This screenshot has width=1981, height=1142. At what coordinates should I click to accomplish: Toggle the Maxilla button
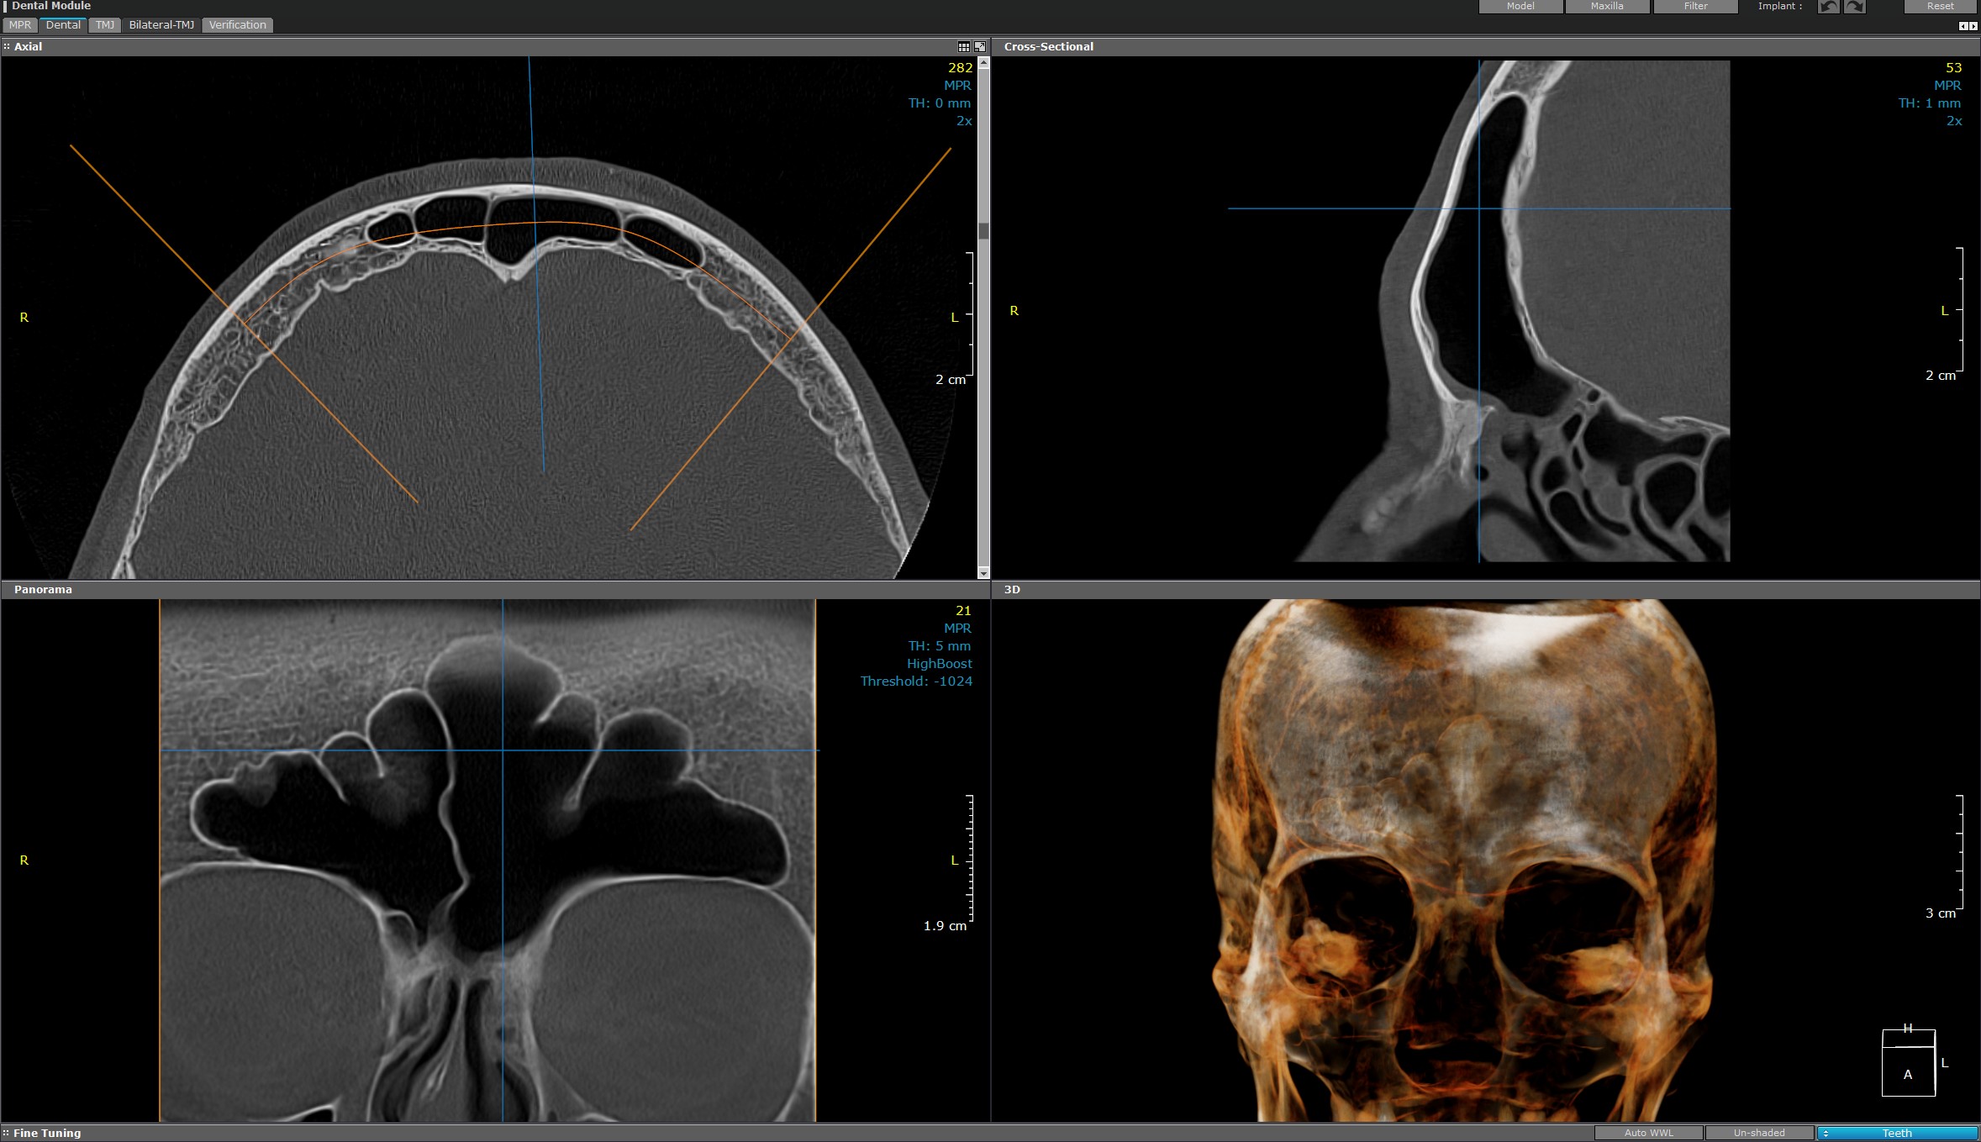click(x=1606, y=7)
